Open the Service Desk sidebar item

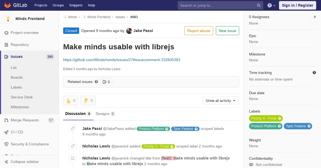22,97
